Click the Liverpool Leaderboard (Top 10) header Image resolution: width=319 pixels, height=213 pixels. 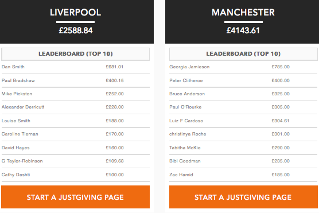click(76, 54)
